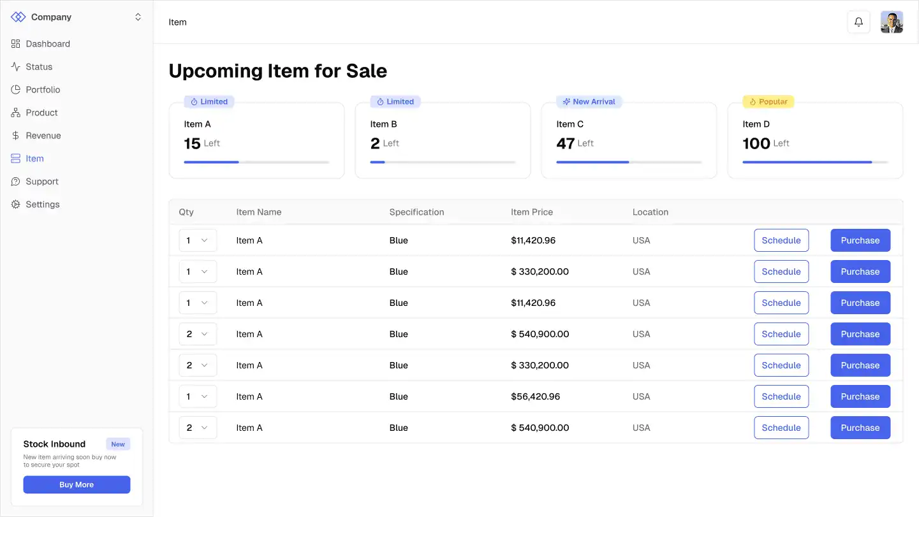Click Purchase for the first $540,900.00 row

pyautogui.click(x=860, y=334)
